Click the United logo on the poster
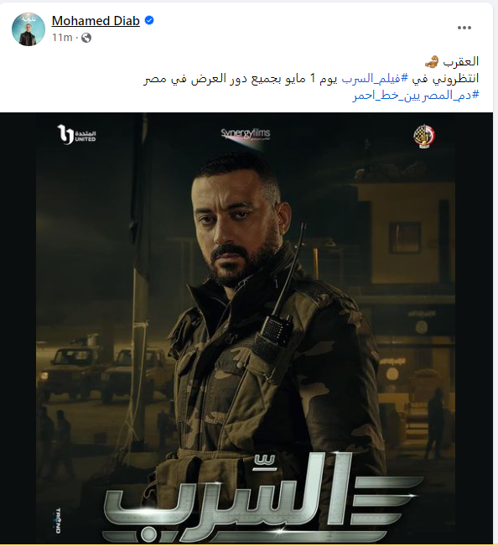This screenshot has width=498, height=546. click(x=76, y=134)
